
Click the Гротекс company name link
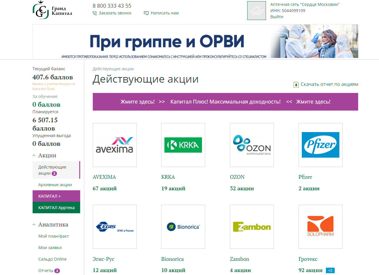coord(308,259)
